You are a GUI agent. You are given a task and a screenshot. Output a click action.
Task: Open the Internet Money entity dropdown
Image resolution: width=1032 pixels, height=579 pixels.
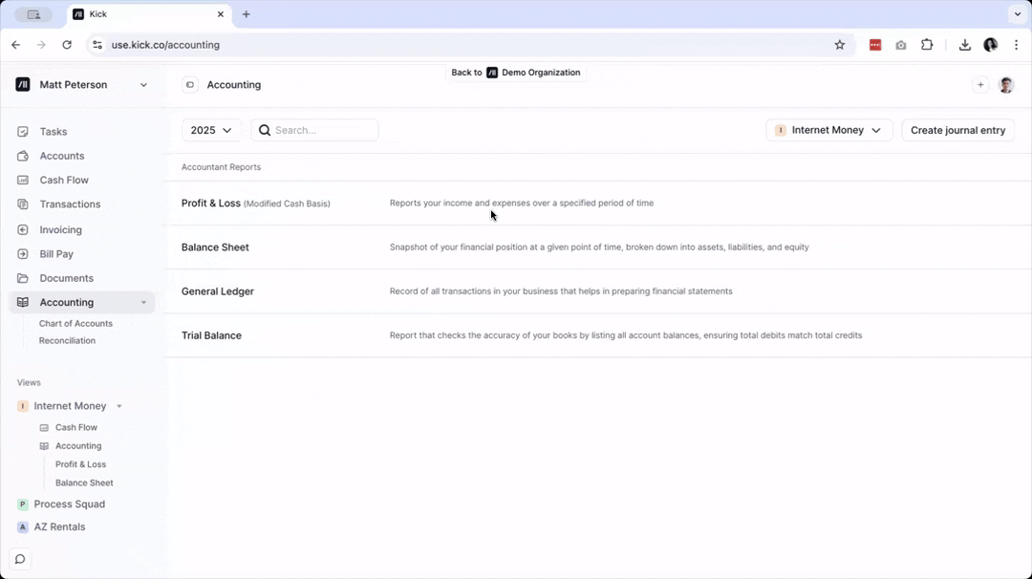tap(828, 130)
